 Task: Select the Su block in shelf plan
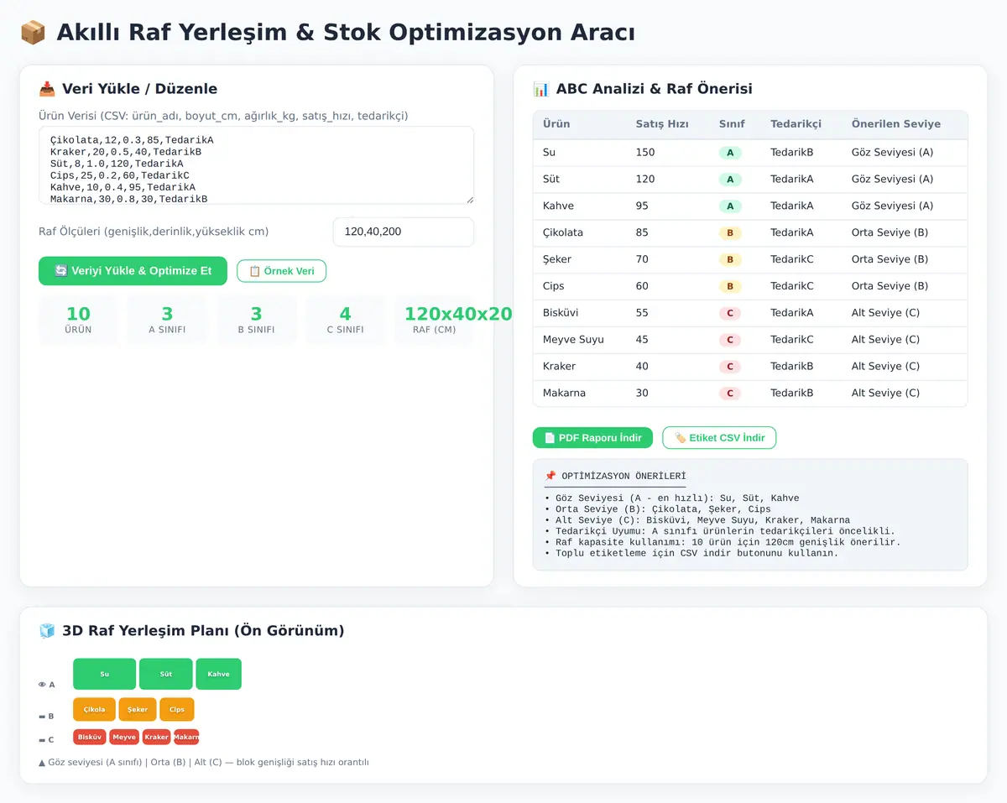(x=104, y=674)
